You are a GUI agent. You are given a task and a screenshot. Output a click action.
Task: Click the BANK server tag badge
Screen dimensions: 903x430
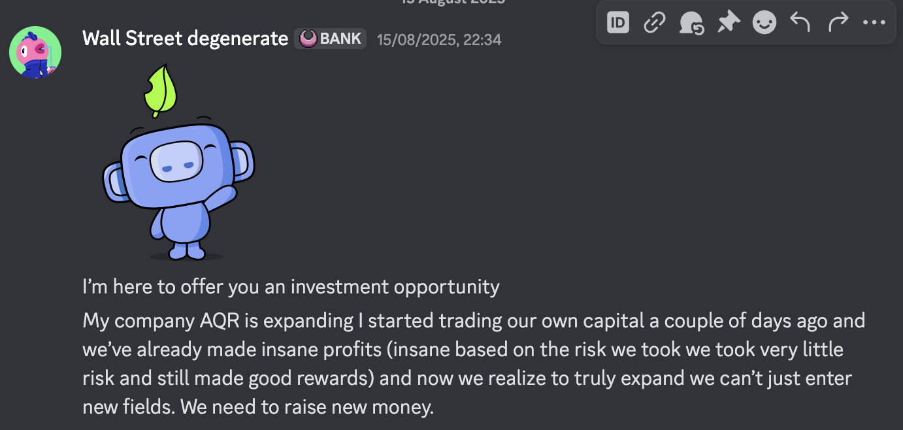pos(331,39)
